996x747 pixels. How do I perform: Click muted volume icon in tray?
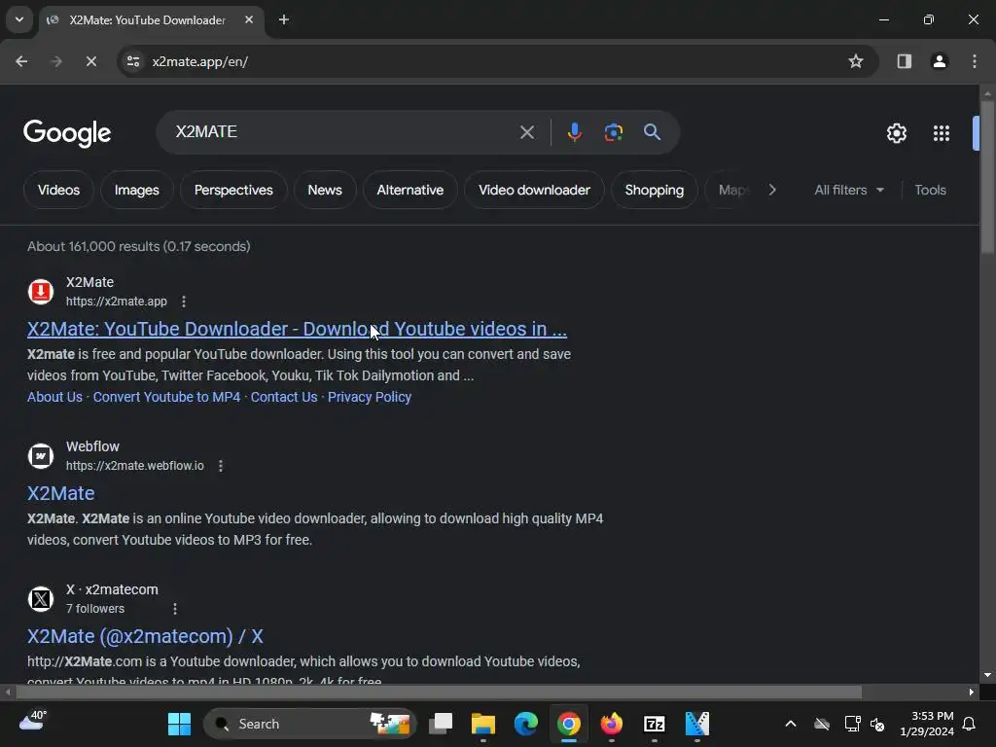(x=877, y=724)
